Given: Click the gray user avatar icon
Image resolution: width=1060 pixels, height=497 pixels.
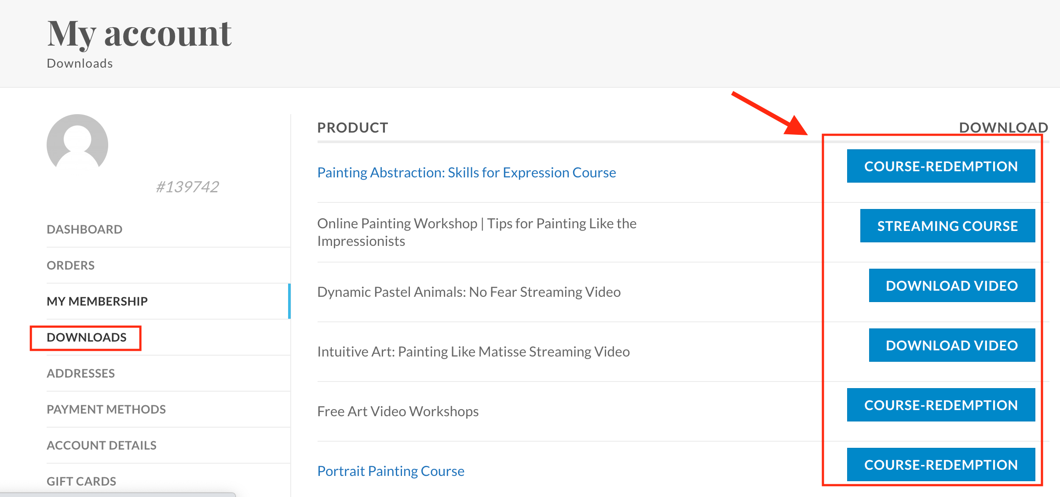Looking at the screenshot, I should [x=77, y=144].
